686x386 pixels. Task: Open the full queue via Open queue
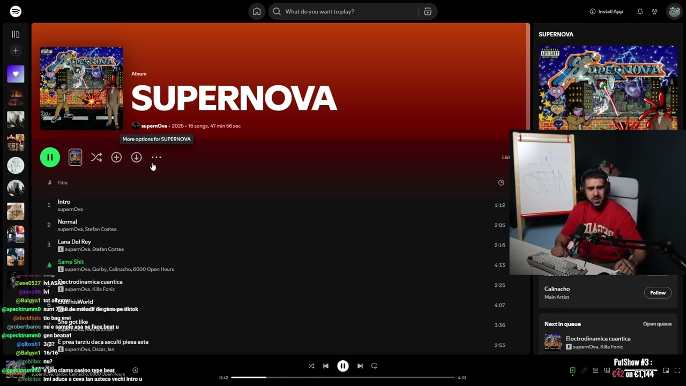[657, 324]
